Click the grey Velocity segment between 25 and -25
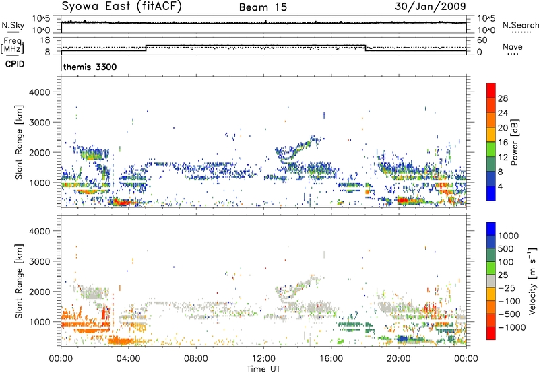539x373 pixels. [491, 281]
